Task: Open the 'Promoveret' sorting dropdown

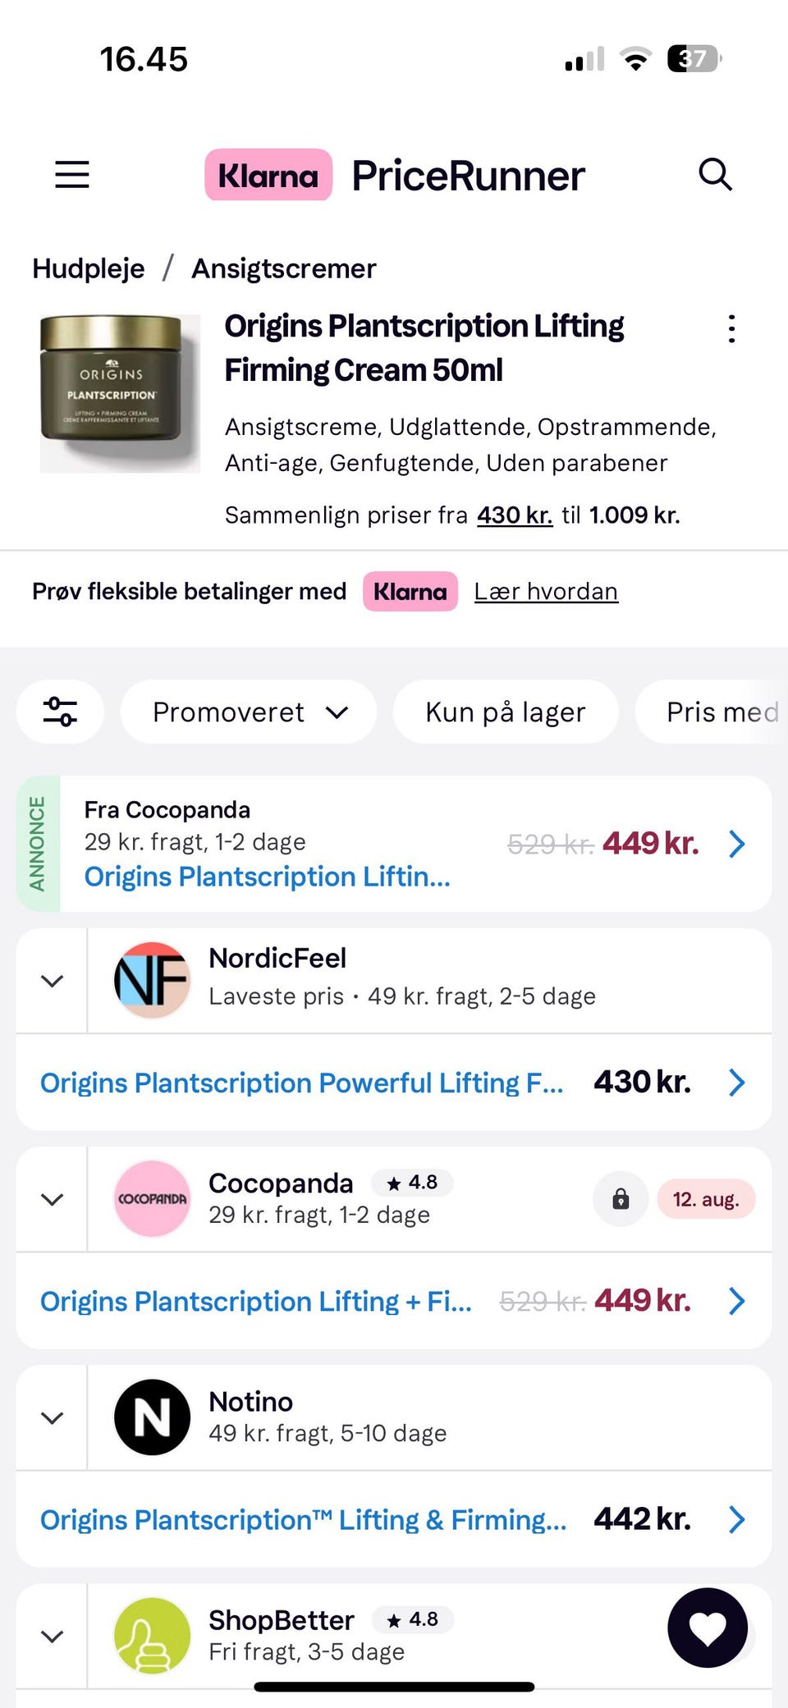Action: pos(249,712)
